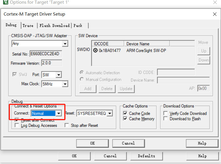This screenshot has width=221, height=164.
Task: Close the Cortex-M Target Driver Setup dialog
Action: pos(214,14)
